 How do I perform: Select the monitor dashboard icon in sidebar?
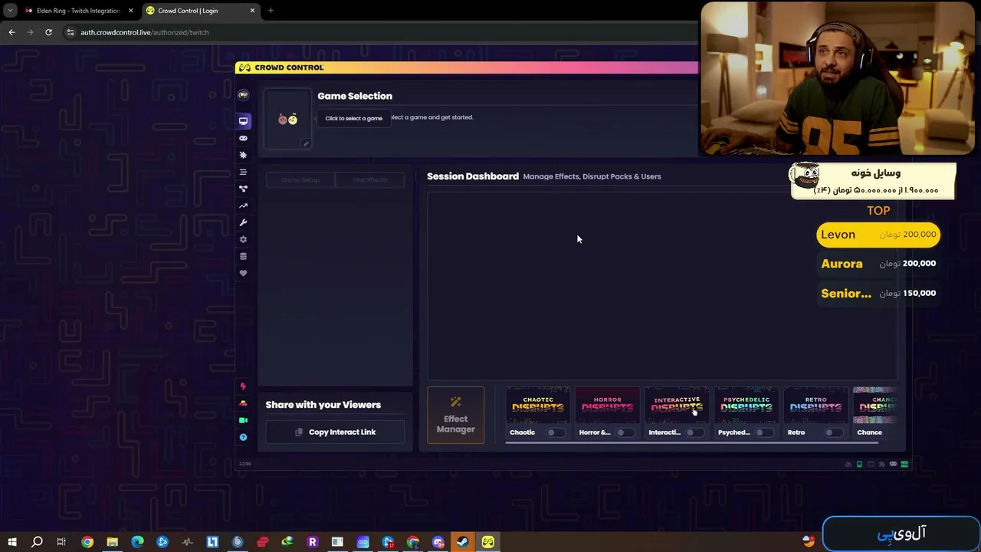[x=243, y=121]
